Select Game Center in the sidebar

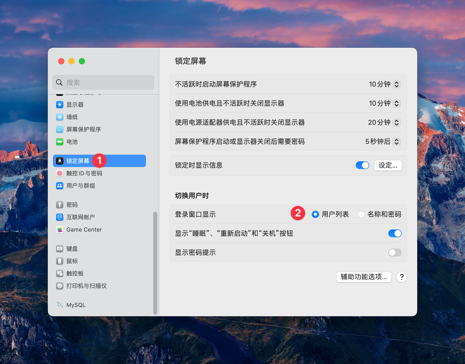pos(99,230)
